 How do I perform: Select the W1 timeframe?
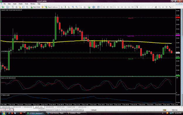click(129, 7)
